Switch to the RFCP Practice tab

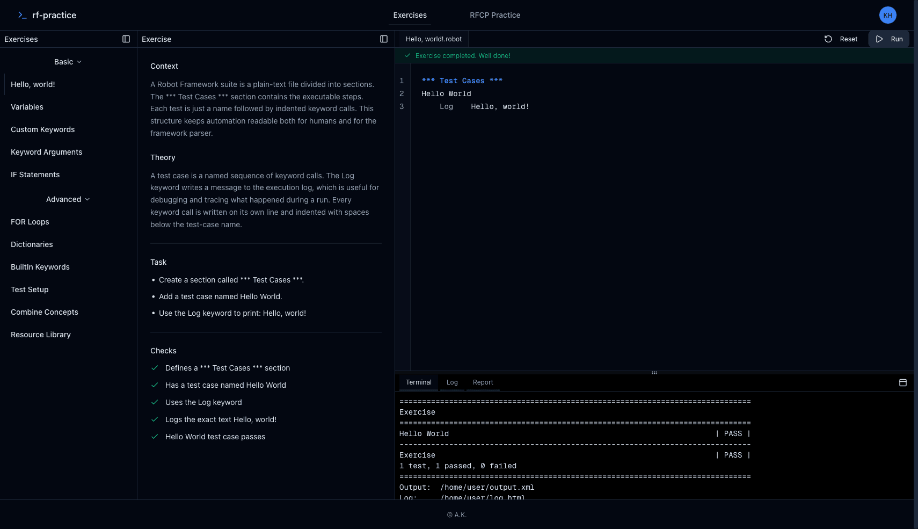(x=495, y=15)
